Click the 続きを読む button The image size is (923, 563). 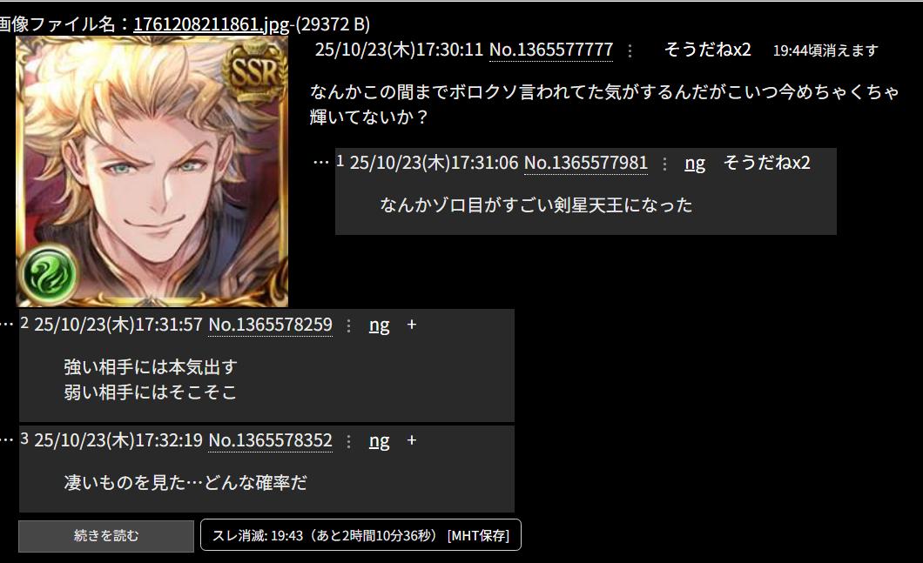point(106,536)
